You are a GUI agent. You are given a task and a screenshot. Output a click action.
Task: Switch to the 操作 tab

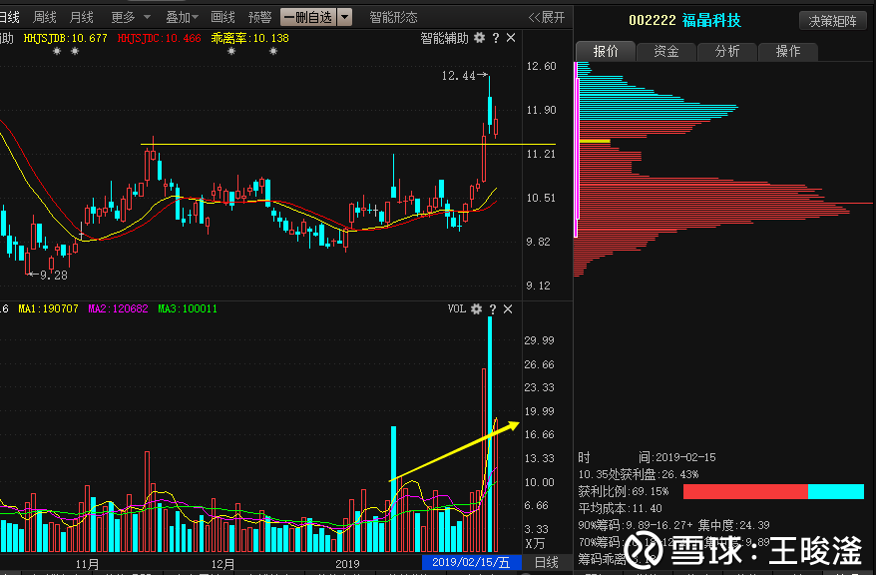[x=788, y=51]
